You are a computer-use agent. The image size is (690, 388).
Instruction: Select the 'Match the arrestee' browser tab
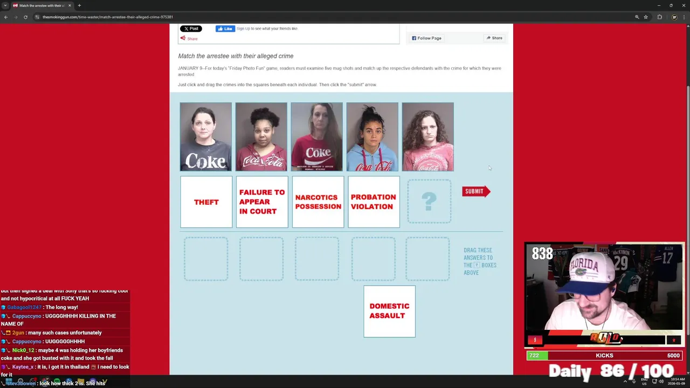[42, 5]
